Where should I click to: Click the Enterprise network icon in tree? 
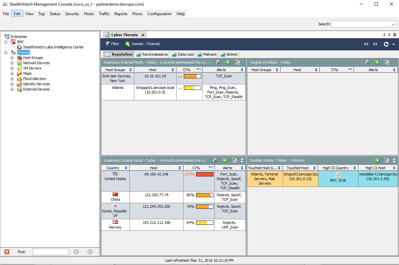pyautogui.click(x=7, y=37)
